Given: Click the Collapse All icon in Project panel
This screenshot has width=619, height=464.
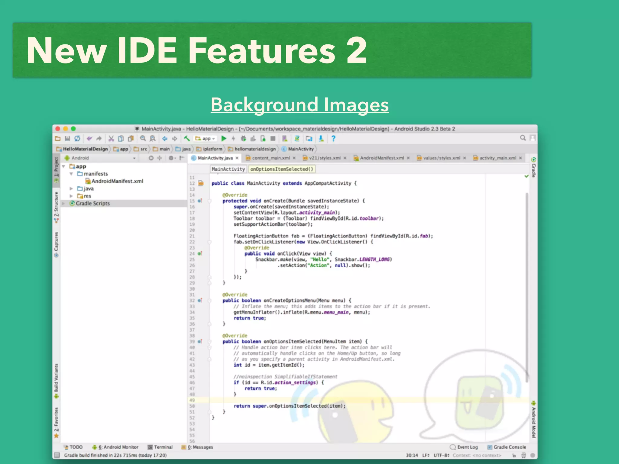Looking at the screenshot, I should (x=160, y=158).
